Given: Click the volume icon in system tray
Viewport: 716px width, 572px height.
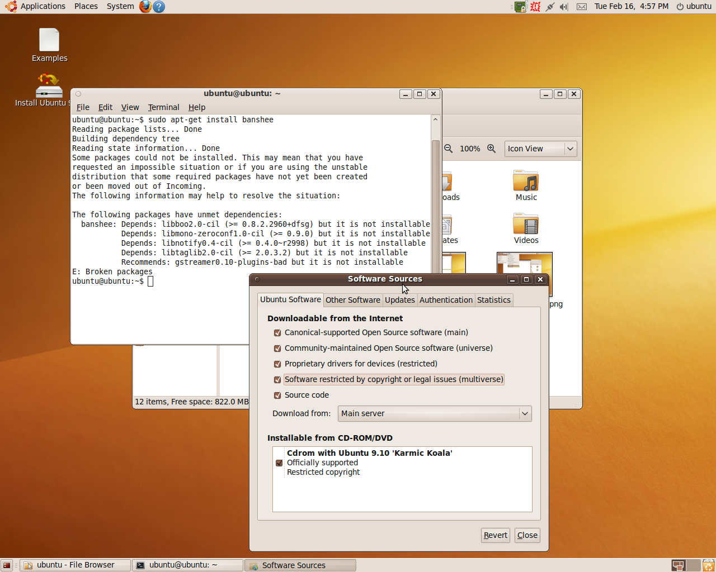Looking at the screenshot, I should tap(564, 7).
